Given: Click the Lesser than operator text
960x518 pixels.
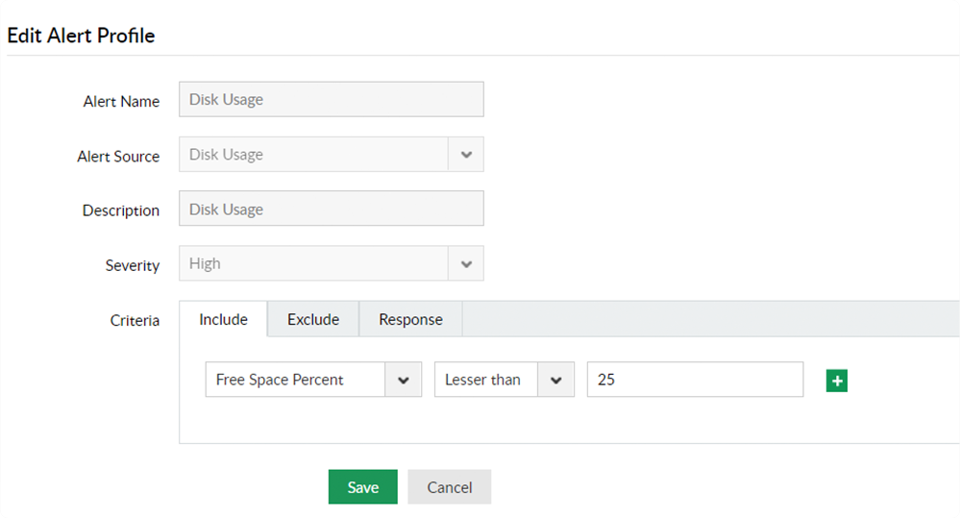Looking at the screenshot, I should coord(482,380).
